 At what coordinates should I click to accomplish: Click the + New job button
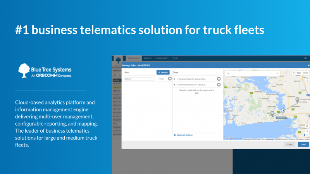point(163,72)
